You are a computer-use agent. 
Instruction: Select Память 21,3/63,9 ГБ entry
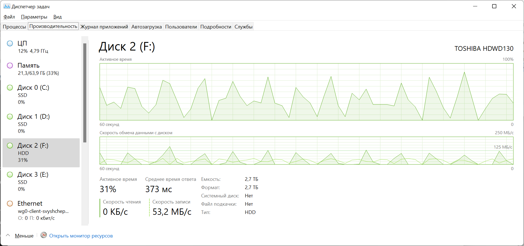pyautogui.click(x=41, y=69)
